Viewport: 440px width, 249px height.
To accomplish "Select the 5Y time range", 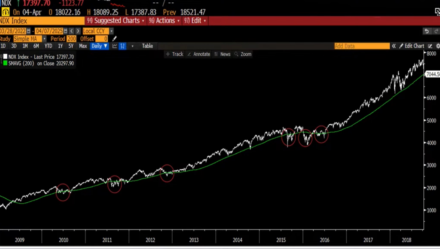I will tap(71, 46).
